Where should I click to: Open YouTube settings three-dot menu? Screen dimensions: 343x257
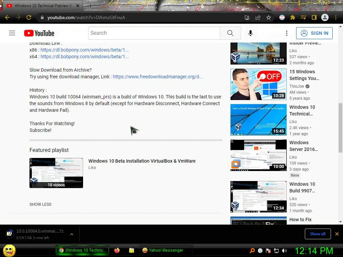click(287, 33)
